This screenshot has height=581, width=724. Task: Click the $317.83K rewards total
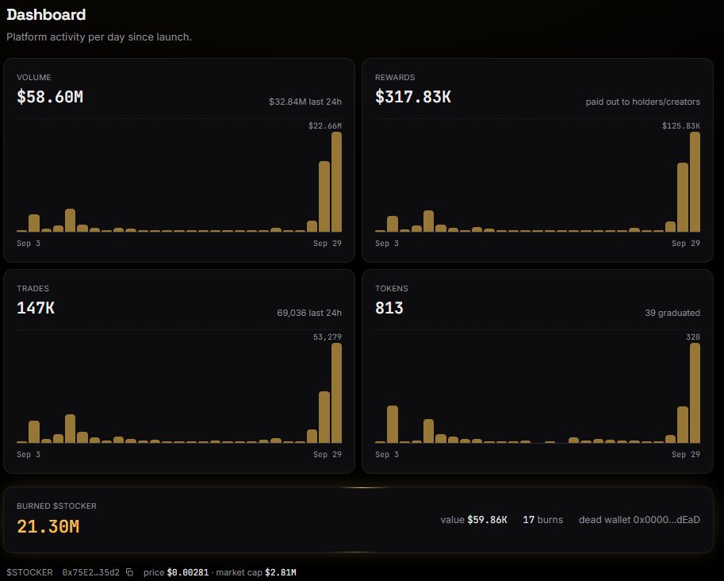tap(413, 97)
